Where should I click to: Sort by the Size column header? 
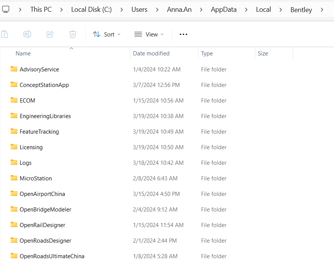(263, 54)
